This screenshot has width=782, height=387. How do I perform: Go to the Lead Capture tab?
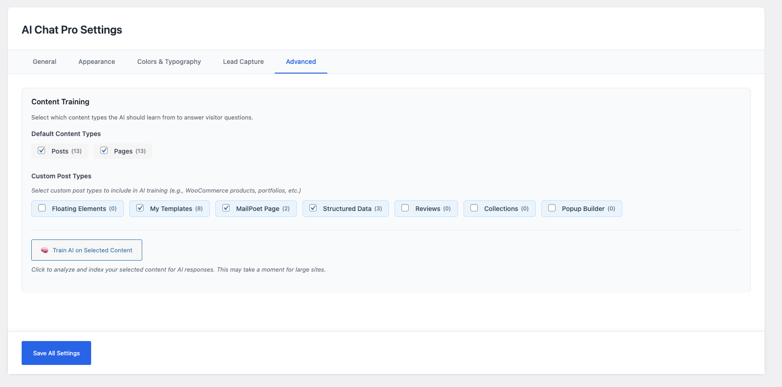click(x=243, y=62)
